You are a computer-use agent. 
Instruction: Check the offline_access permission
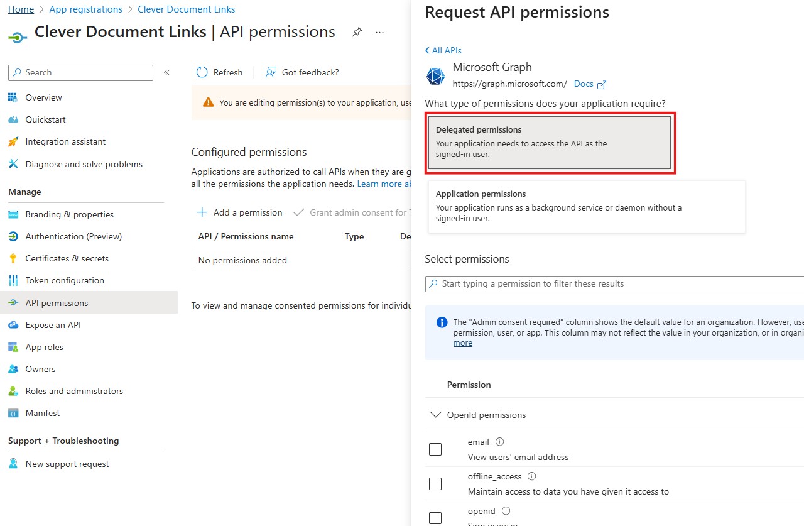pyautogui.click(x=435, y=483)
